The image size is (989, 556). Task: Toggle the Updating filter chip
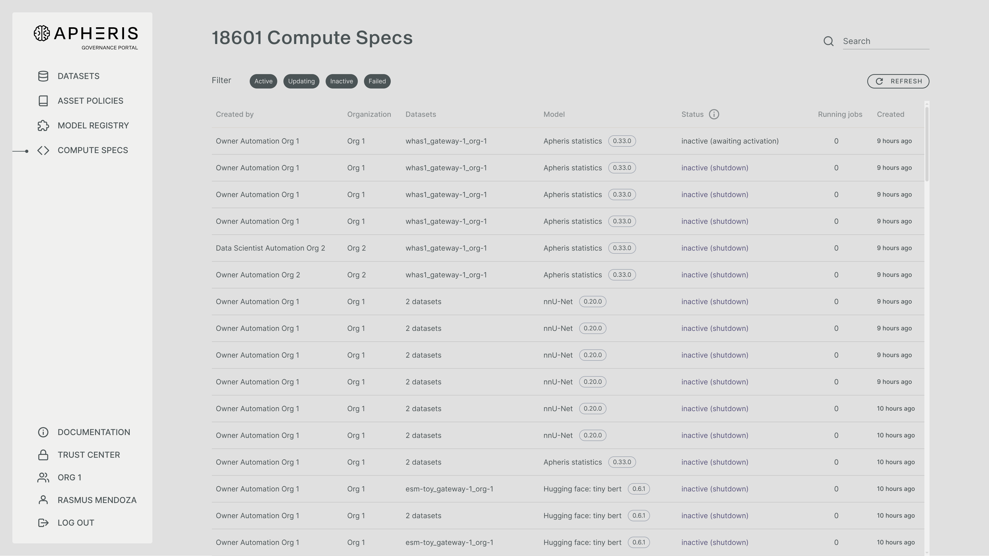point(301,81)
